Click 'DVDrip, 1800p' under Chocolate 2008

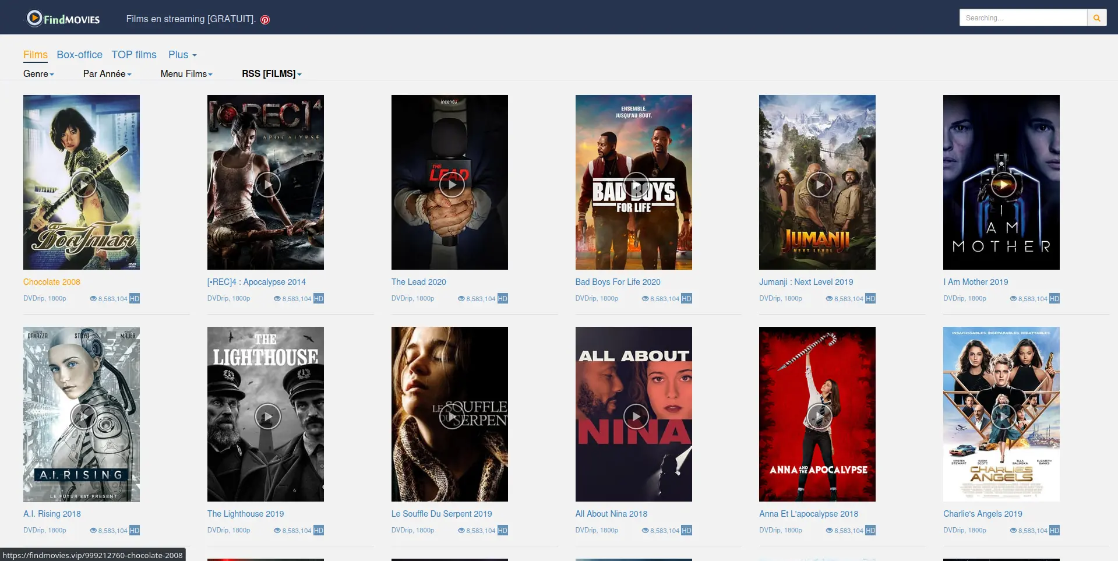click(45, 298)
